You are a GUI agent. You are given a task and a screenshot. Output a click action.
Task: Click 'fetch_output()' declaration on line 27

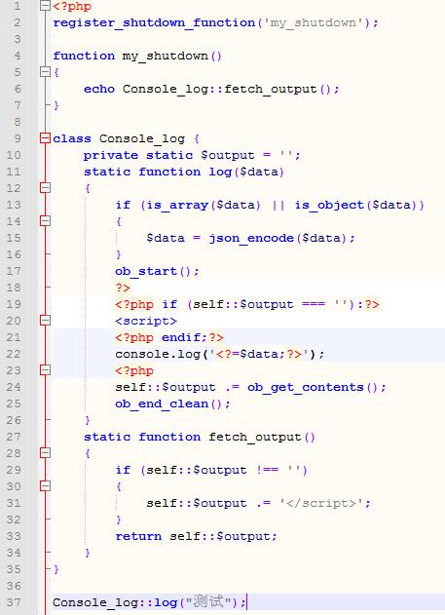(x=262, y=437)
